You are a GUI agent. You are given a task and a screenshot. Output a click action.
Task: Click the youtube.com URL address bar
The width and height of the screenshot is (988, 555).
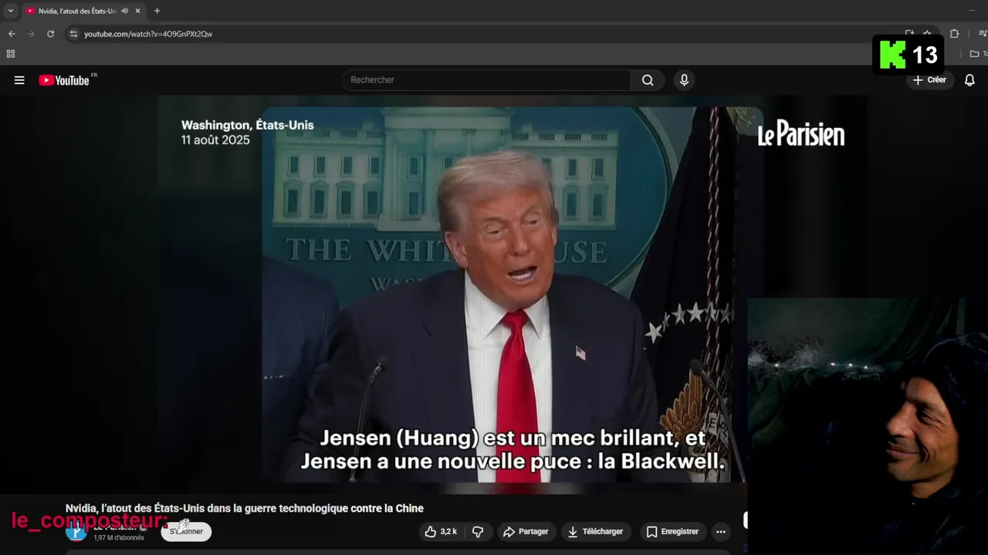[148, 34]
